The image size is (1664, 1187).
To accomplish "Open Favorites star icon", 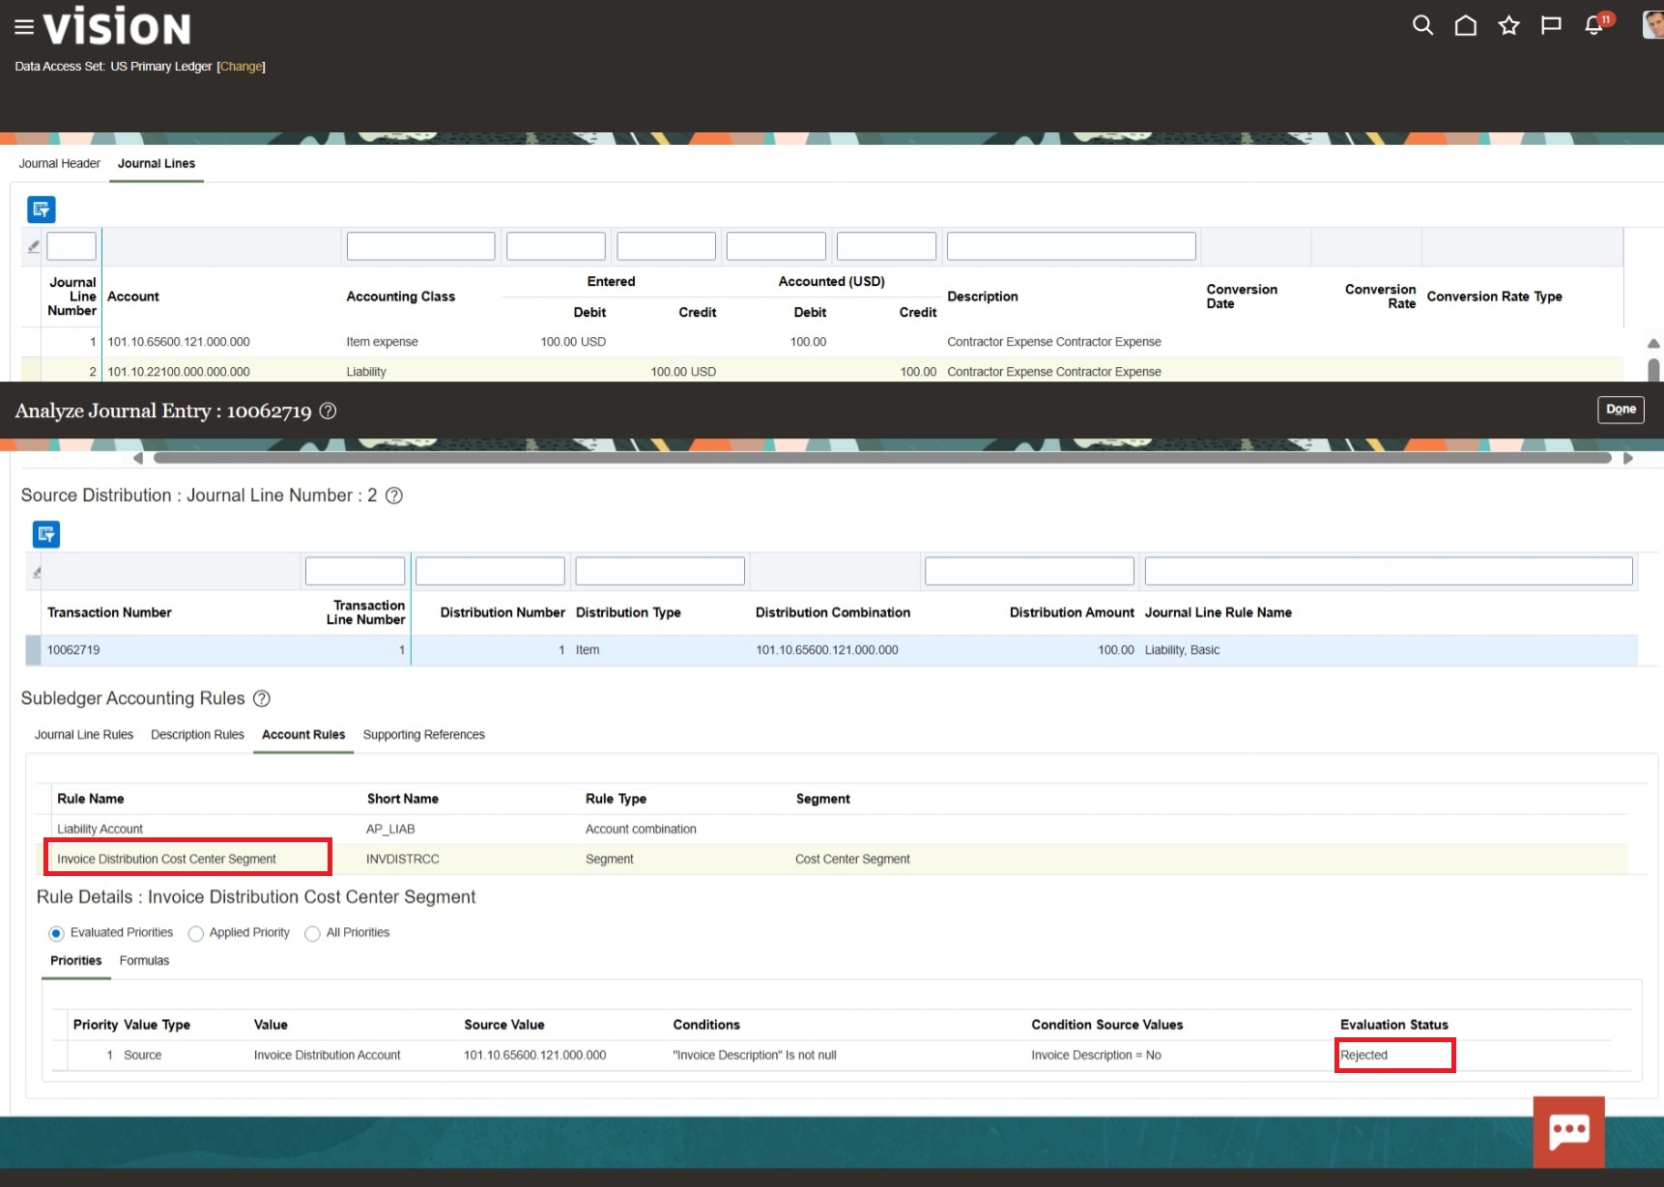I will pyautogui.click(x=1508, y=25).
